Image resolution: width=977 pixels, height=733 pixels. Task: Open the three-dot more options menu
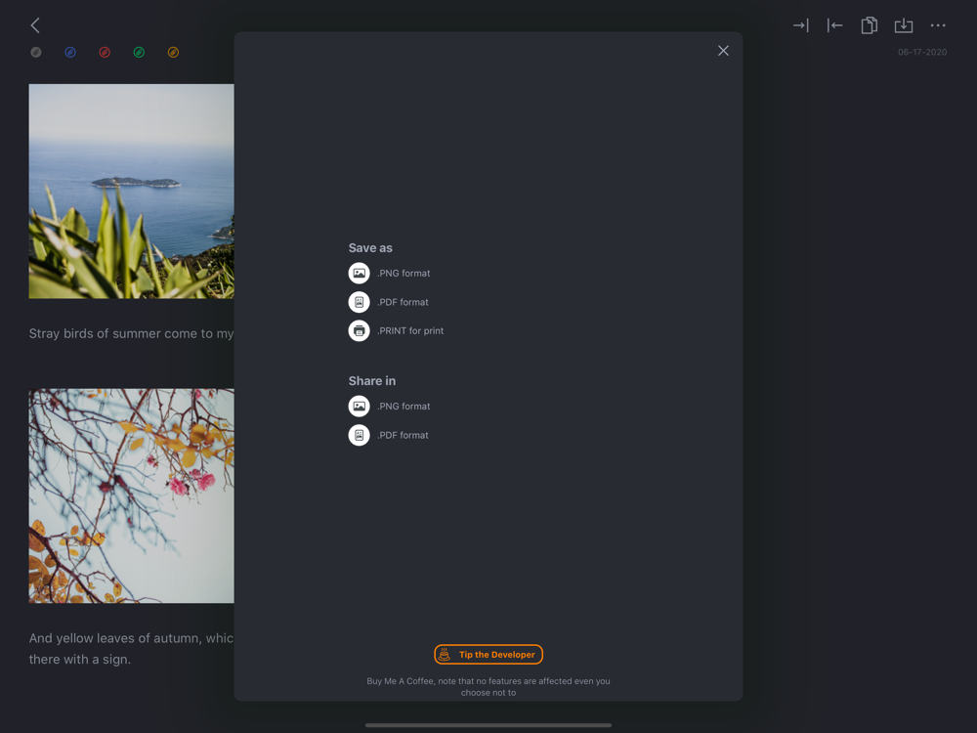click(x=938, y=25)
